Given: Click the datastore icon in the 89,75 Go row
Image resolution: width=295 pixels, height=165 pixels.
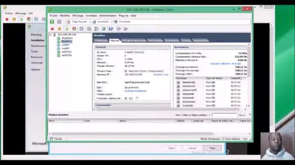Looking at the screenshot, I should pos(178,102).
